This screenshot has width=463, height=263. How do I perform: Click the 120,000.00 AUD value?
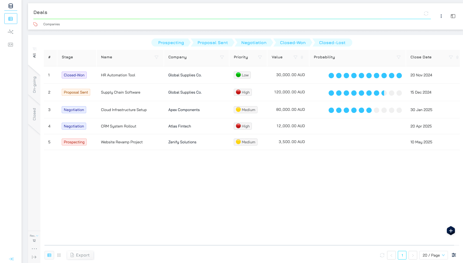click(x=290, y=92)
